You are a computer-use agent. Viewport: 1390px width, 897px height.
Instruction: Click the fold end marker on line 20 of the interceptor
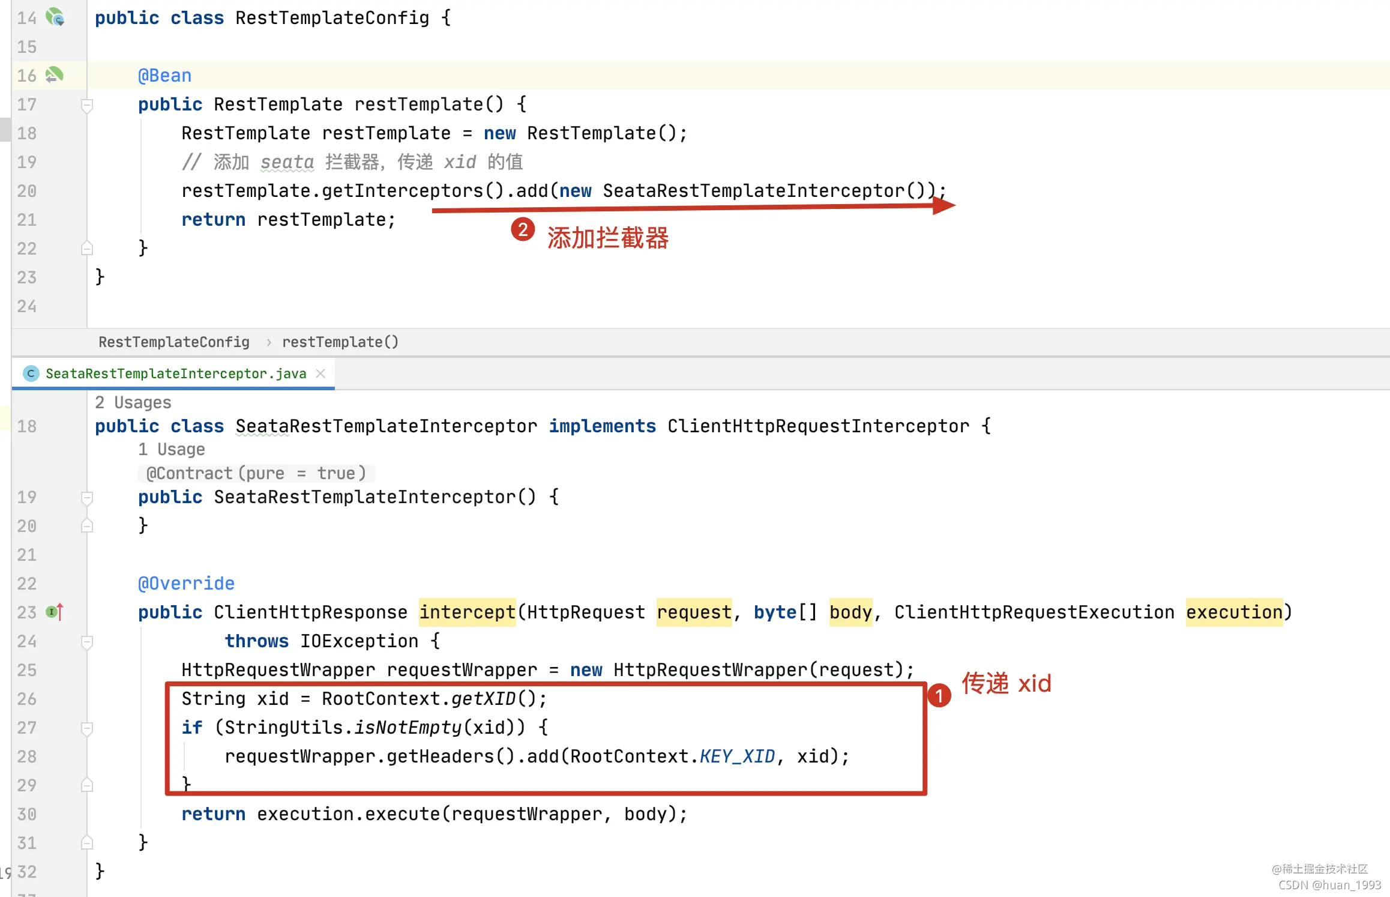(x=87, y=525)
